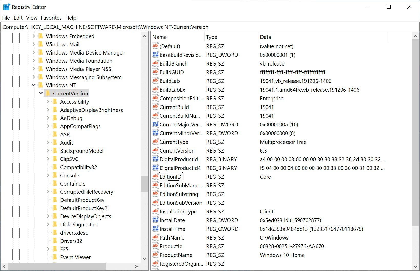Click the values pane scroll down arrow
The image size is (420, 271).
coord(415,266)
